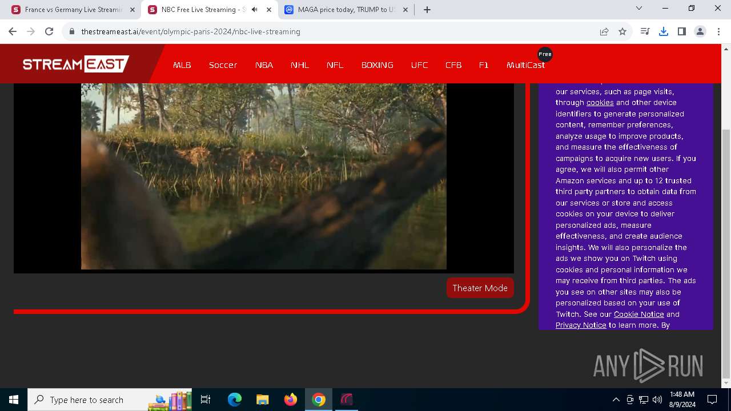Screen dimensions: 731x411
Task: Launch Firefox from taskbar
Action: [x=291, y=400]
